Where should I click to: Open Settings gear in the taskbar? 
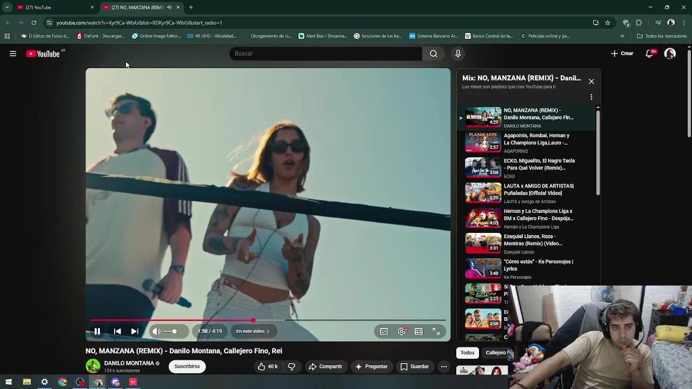tap(44, 382)
